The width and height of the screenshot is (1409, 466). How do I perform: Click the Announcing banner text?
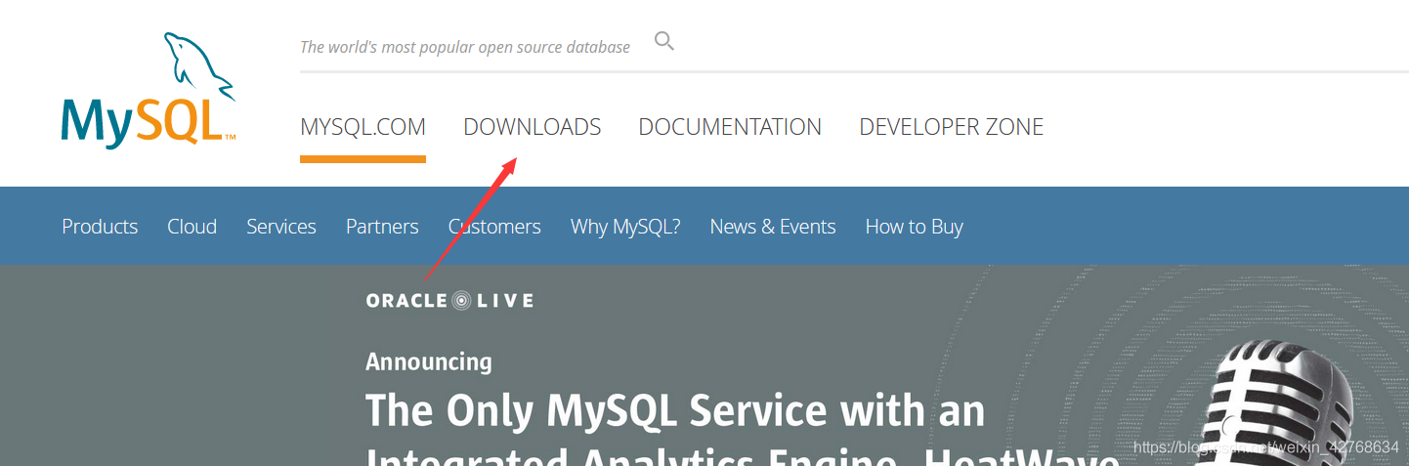point(429,361)
